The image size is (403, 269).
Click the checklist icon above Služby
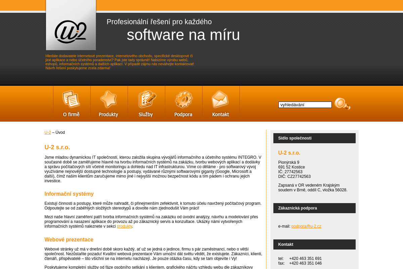point(147,99)
